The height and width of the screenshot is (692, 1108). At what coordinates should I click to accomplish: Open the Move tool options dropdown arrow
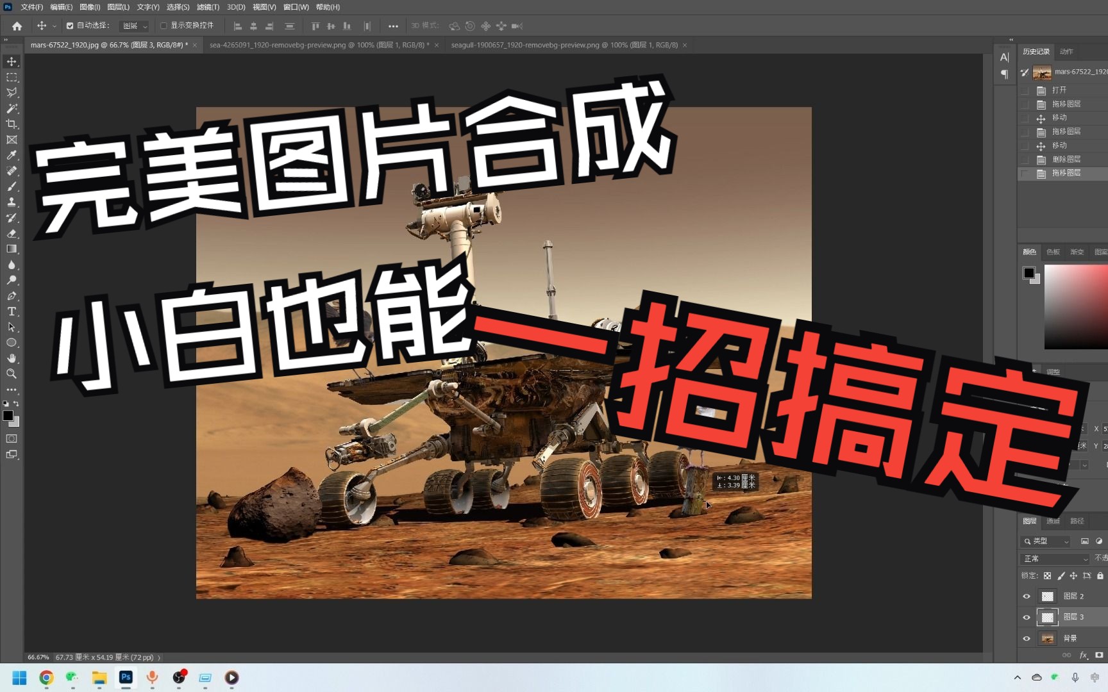(x=54, y=26)
